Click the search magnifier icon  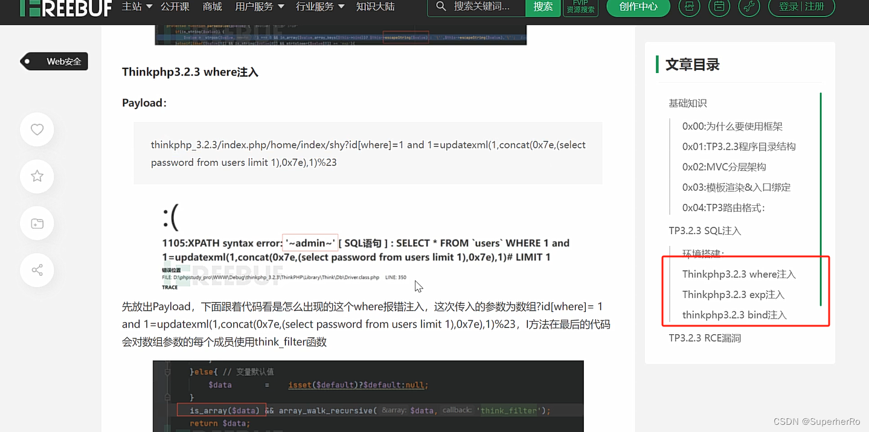(441, 7)
